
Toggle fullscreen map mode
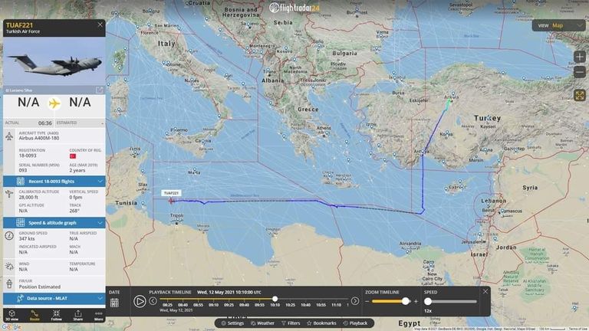(x=580, y=95)
